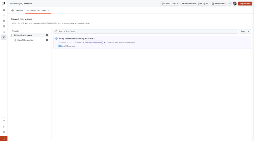Screen dimensions: 254x141
Task: Click the Projects heading
Action: [x=15, y=31]
